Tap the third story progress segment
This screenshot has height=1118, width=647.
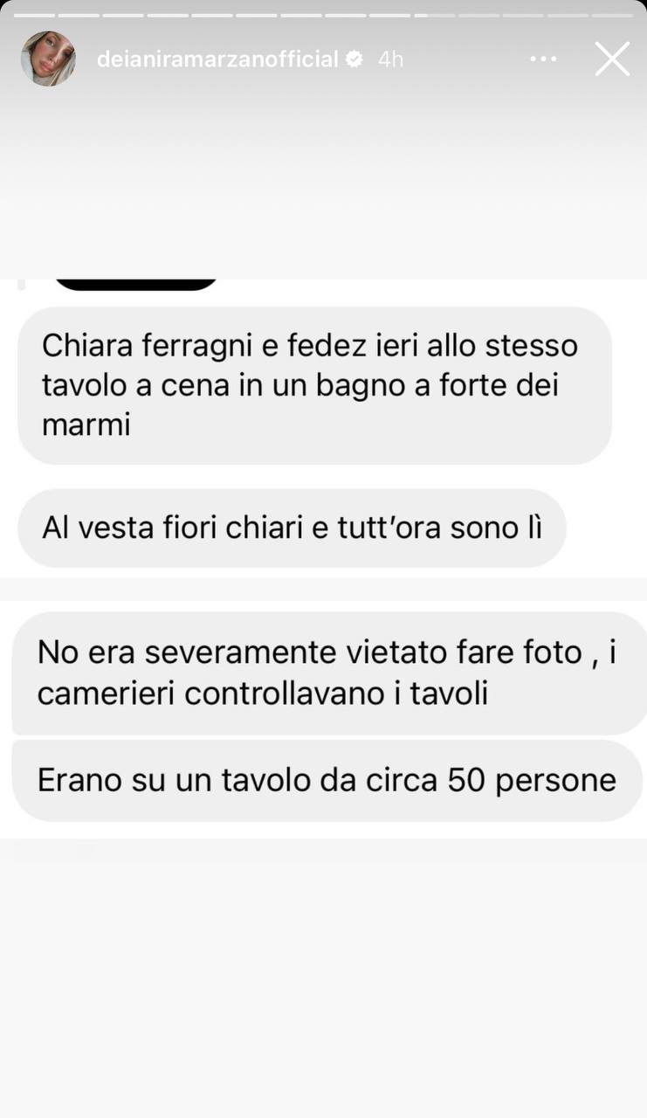123,15
